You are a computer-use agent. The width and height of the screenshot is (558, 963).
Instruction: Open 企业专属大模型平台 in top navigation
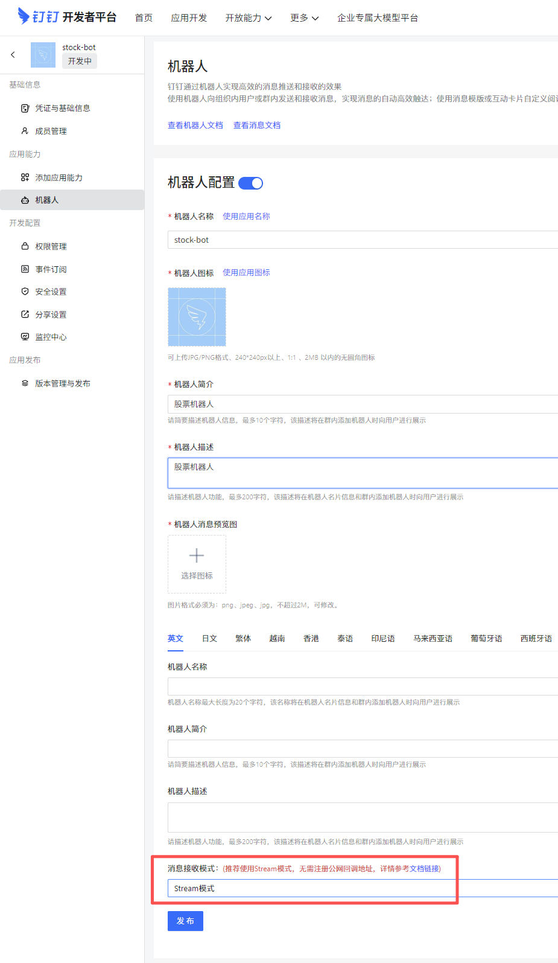click(x=378, y=18)
